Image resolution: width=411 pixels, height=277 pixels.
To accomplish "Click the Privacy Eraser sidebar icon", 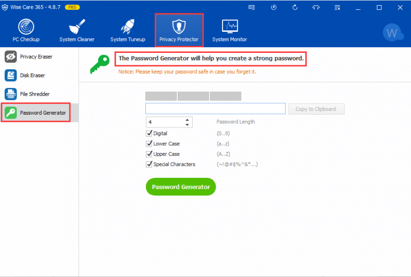I will tap(11, 57).
